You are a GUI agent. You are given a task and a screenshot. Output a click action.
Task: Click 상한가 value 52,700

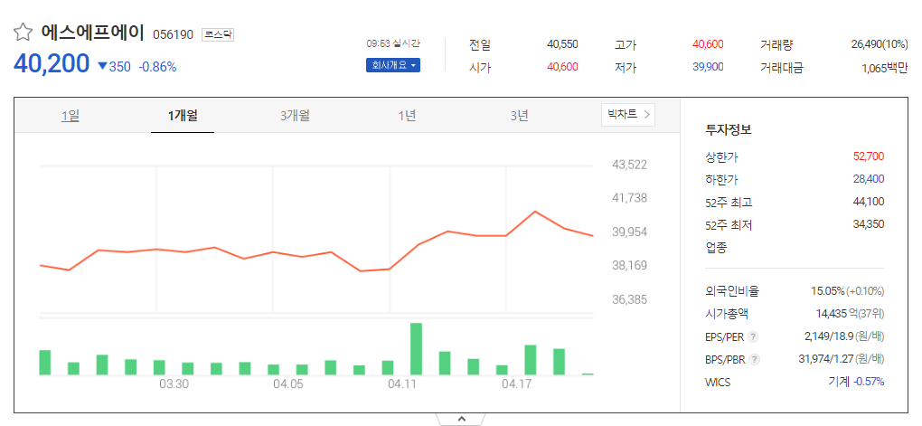pos(869,156)
